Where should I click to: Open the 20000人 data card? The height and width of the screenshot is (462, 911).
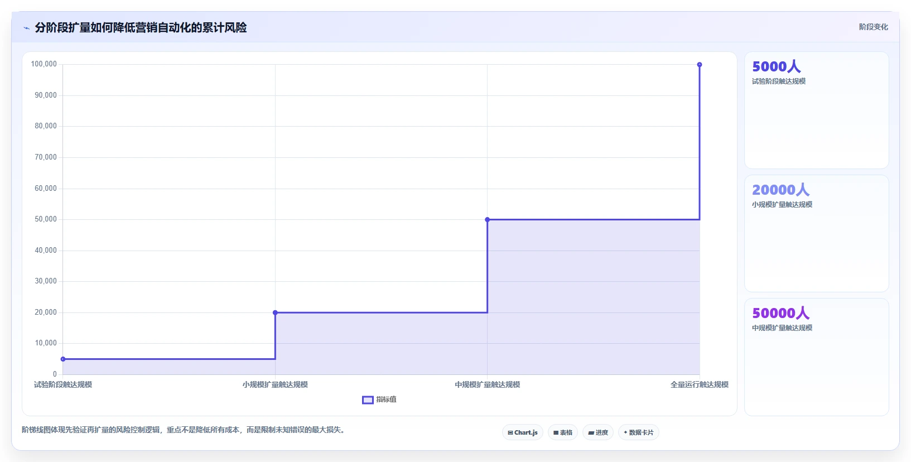point(817,234)
